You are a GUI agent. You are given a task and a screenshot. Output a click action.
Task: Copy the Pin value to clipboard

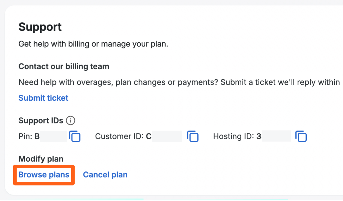point(75,136)
